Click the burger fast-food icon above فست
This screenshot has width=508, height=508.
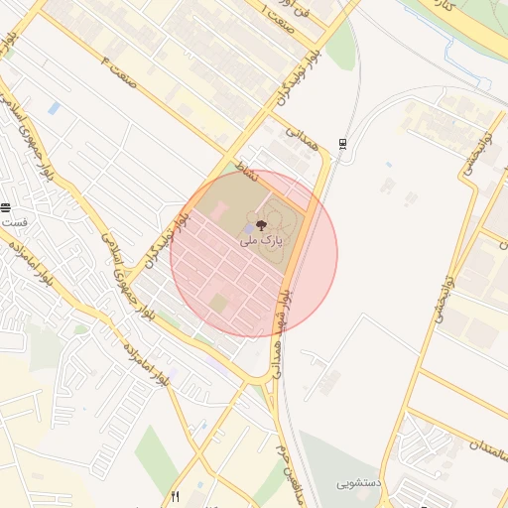tap(6, 208)
